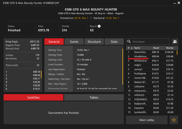Select player roman198... row
The image size is (182, 129).
[151, 78]
